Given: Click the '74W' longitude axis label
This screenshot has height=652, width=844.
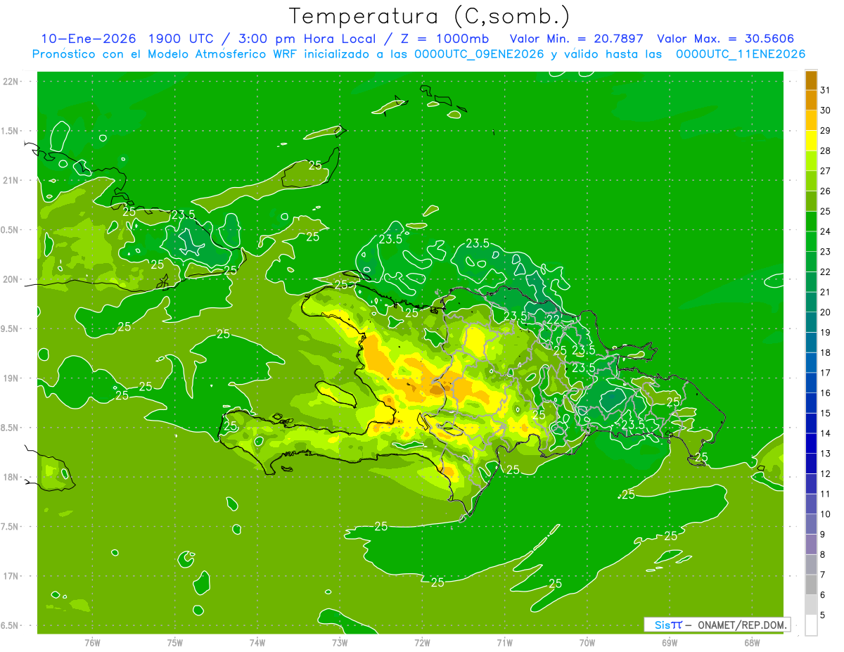Looking at the screenshot, I should (x=257, y=642).
